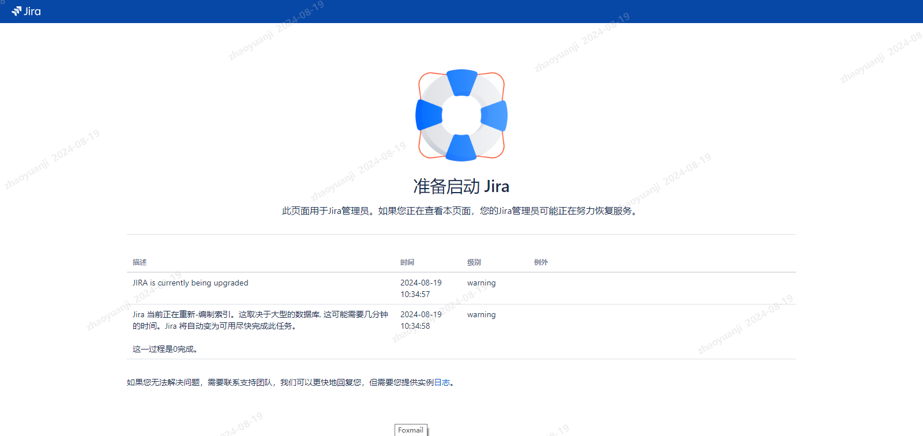Click the 此页面用于Jira管理员 subtitle text
The height and width of the screenshot is (436, 923).
pos(461,211)
